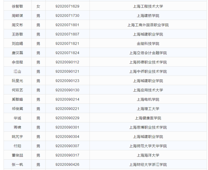Click the ID number 92020090214

click(x=67, y=99)
